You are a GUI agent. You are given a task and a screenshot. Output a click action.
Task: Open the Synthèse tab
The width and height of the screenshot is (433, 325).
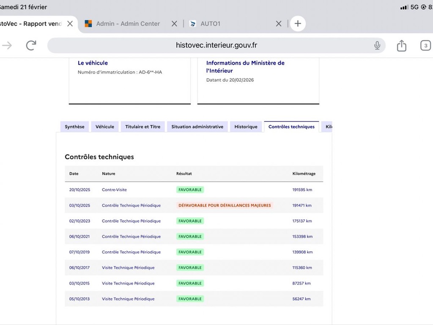(x=74, y=127)
